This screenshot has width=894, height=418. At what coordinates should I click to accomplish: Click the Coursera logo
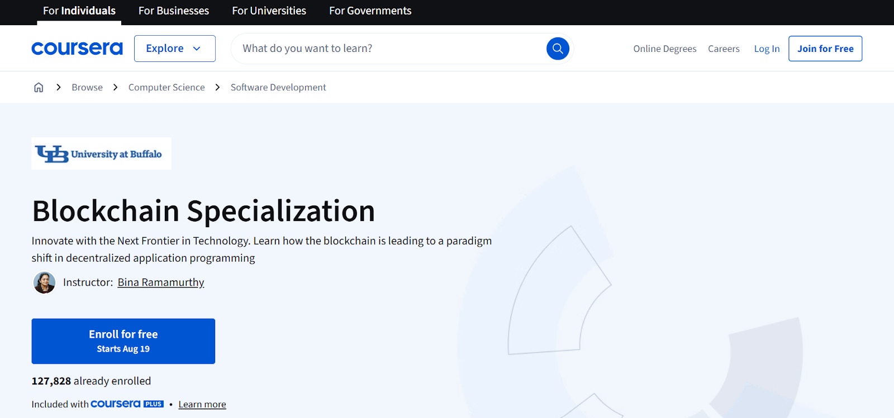(x=77, y=49)
